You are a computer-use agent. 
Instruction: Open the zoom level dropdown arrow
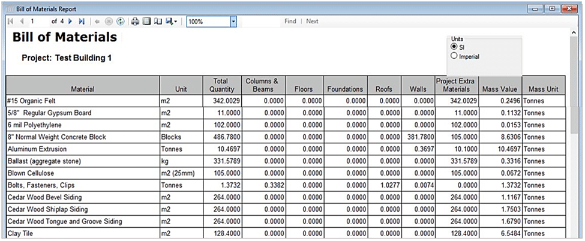click(x=233, y=22)
